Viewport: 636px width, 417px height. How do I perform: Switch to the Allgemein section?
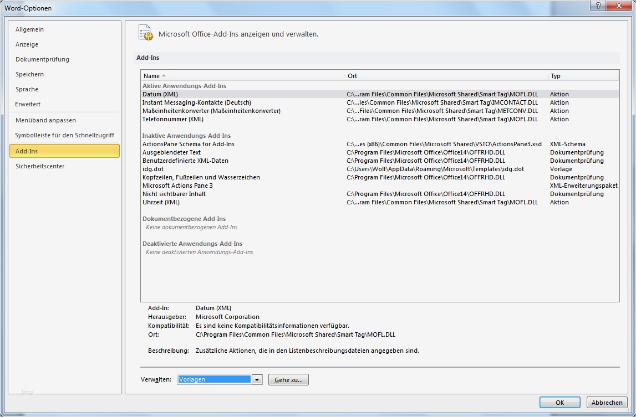(x=29, y=29)
